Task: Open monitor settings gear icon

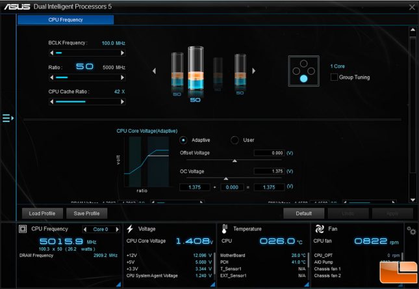Action: (411, 230)
